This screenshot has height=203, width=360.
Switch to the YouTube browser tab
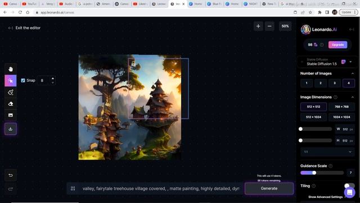tap(30, 4)
